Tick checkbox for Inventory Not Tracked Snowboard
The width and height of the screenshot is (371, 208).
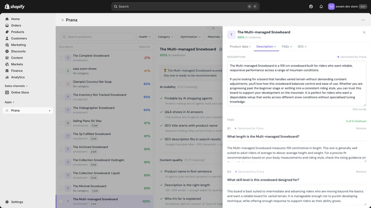(61, 97)
